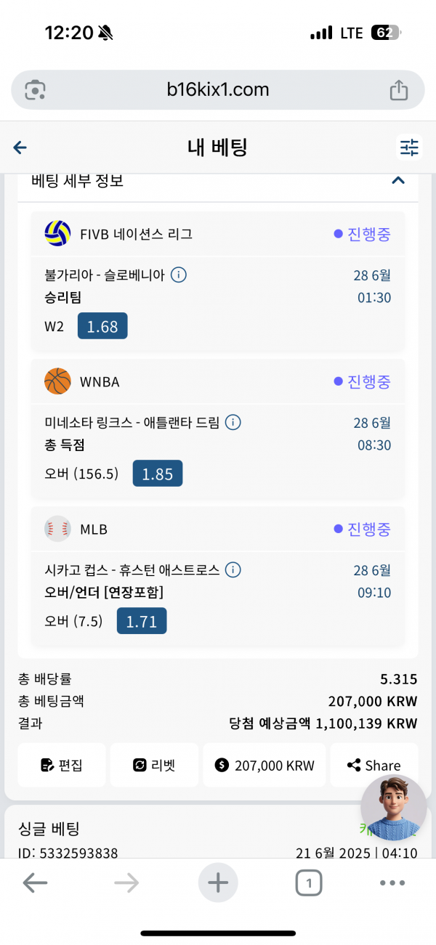Open new tab with plus button
The width and height of the screenshot is (436, 945).
pos(218,883)
